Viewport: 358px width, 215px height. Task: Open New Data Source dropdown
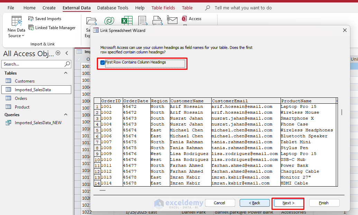pos(16,27)
